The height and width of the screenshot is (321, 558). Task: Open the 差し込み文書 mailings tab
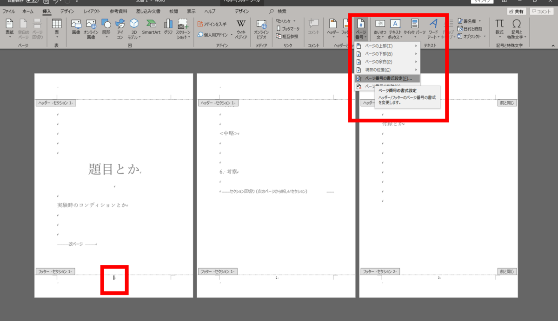tap(148, 11)
